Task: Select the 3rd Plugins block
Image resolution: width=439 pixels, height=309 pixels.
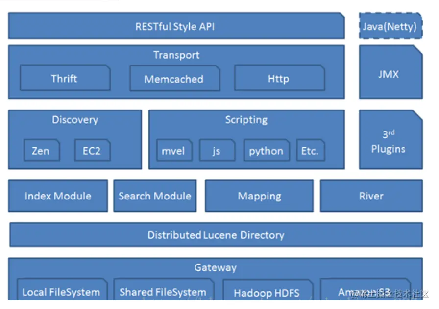Action: click(391, 139)
